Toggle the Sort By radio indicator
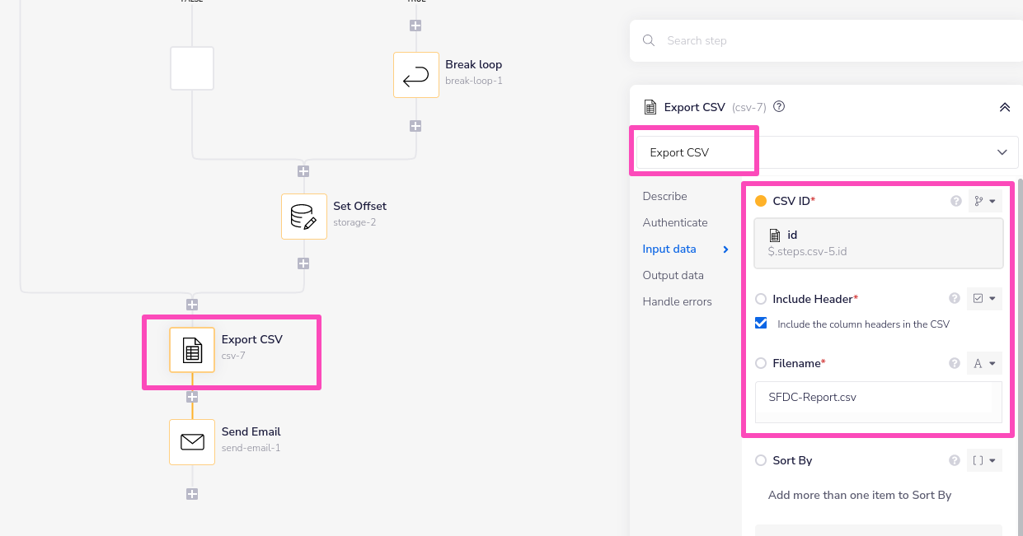The width and height of the screenshot is (1023, 536). 761,460
